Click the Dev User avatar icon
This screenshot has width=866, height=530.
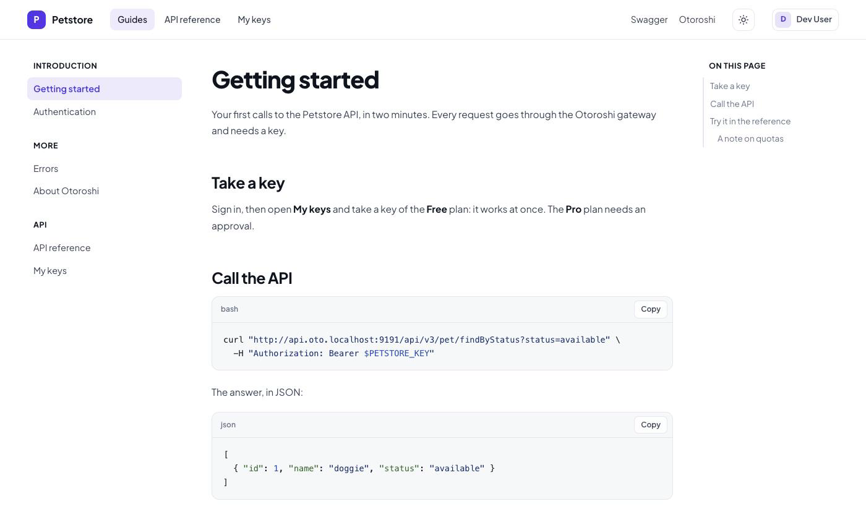point(783,20)
